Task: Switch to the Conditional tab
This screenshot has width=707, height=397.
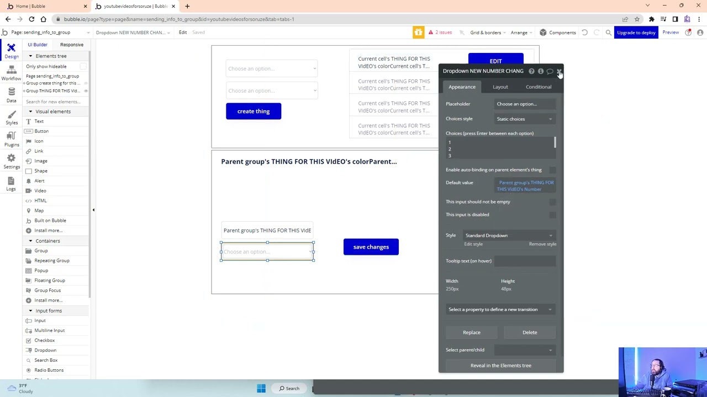Action: click(x=539, y=87)
